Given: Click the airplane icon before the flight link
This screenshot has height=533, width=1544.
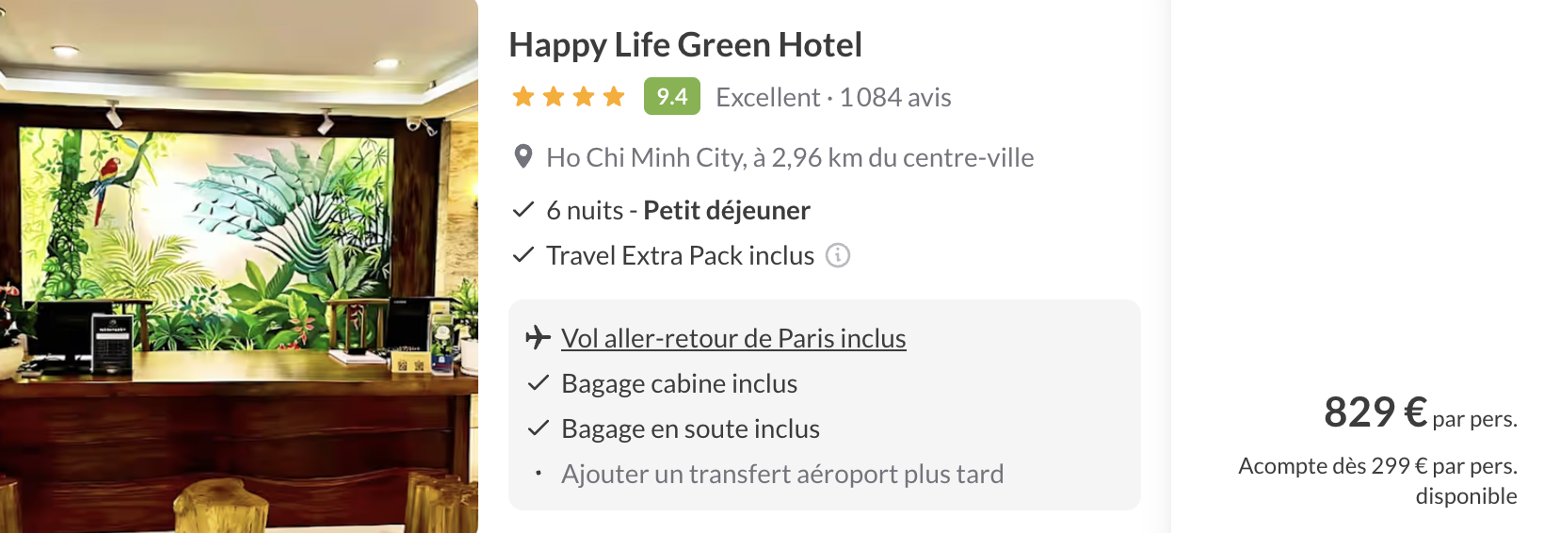Looking at the screenshot, I should 538,337.
